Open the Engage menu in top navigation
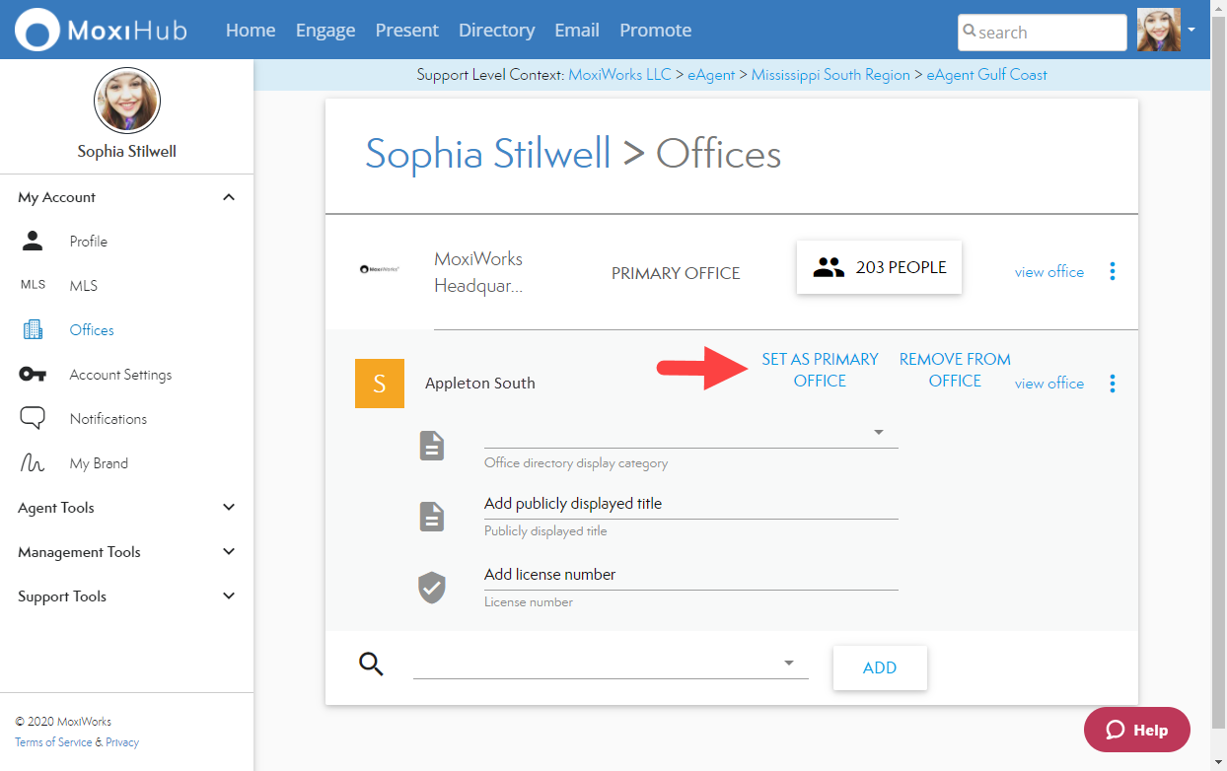 pos(325,30)
